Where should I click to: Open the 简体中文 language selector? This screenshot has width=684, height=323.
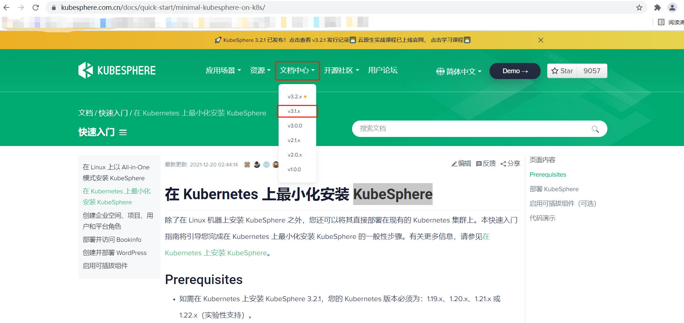(x=459, y=71)
